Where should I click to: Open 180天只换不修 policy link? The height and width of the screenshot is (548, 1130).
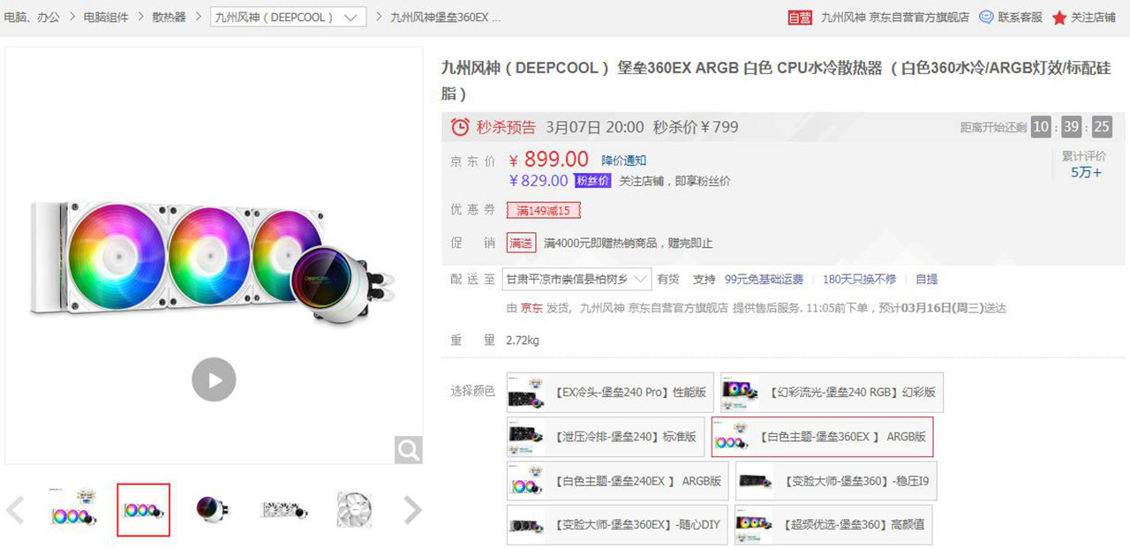pos(859,279)
